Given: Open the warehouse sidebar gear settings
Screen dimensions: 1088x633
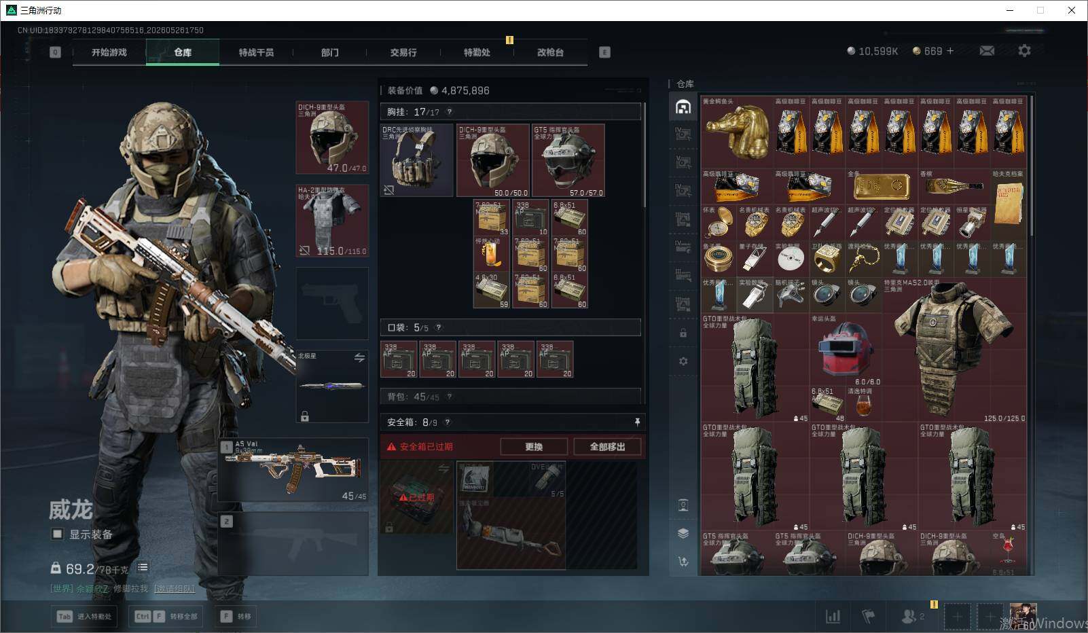Looking at the screenshot, I should click(683, 361).
